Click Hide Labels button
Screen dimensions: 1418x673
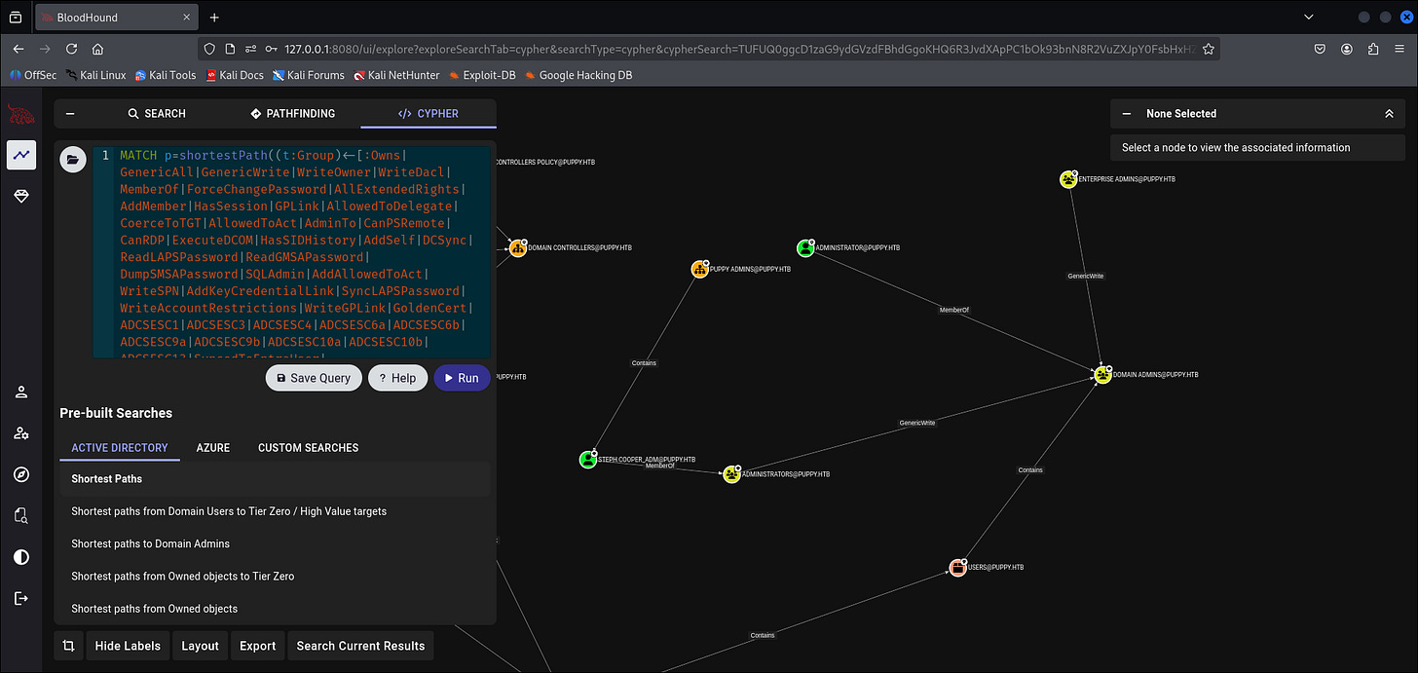pos(128,646)
